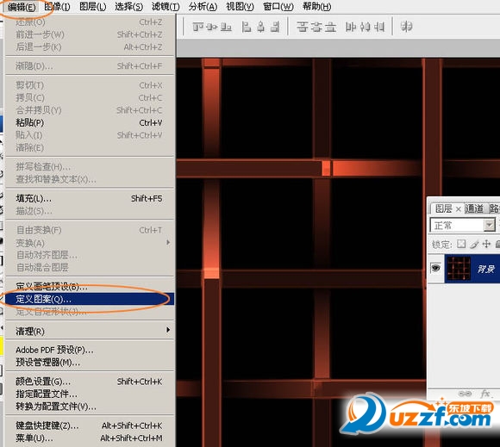Toggle lock position move icon
The height and width of the screenshot is (447, 500).
486,244
